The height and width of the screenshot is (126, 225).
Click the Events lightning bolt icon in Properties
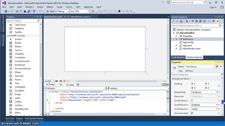pyautogui.click(x=221, y=66)
